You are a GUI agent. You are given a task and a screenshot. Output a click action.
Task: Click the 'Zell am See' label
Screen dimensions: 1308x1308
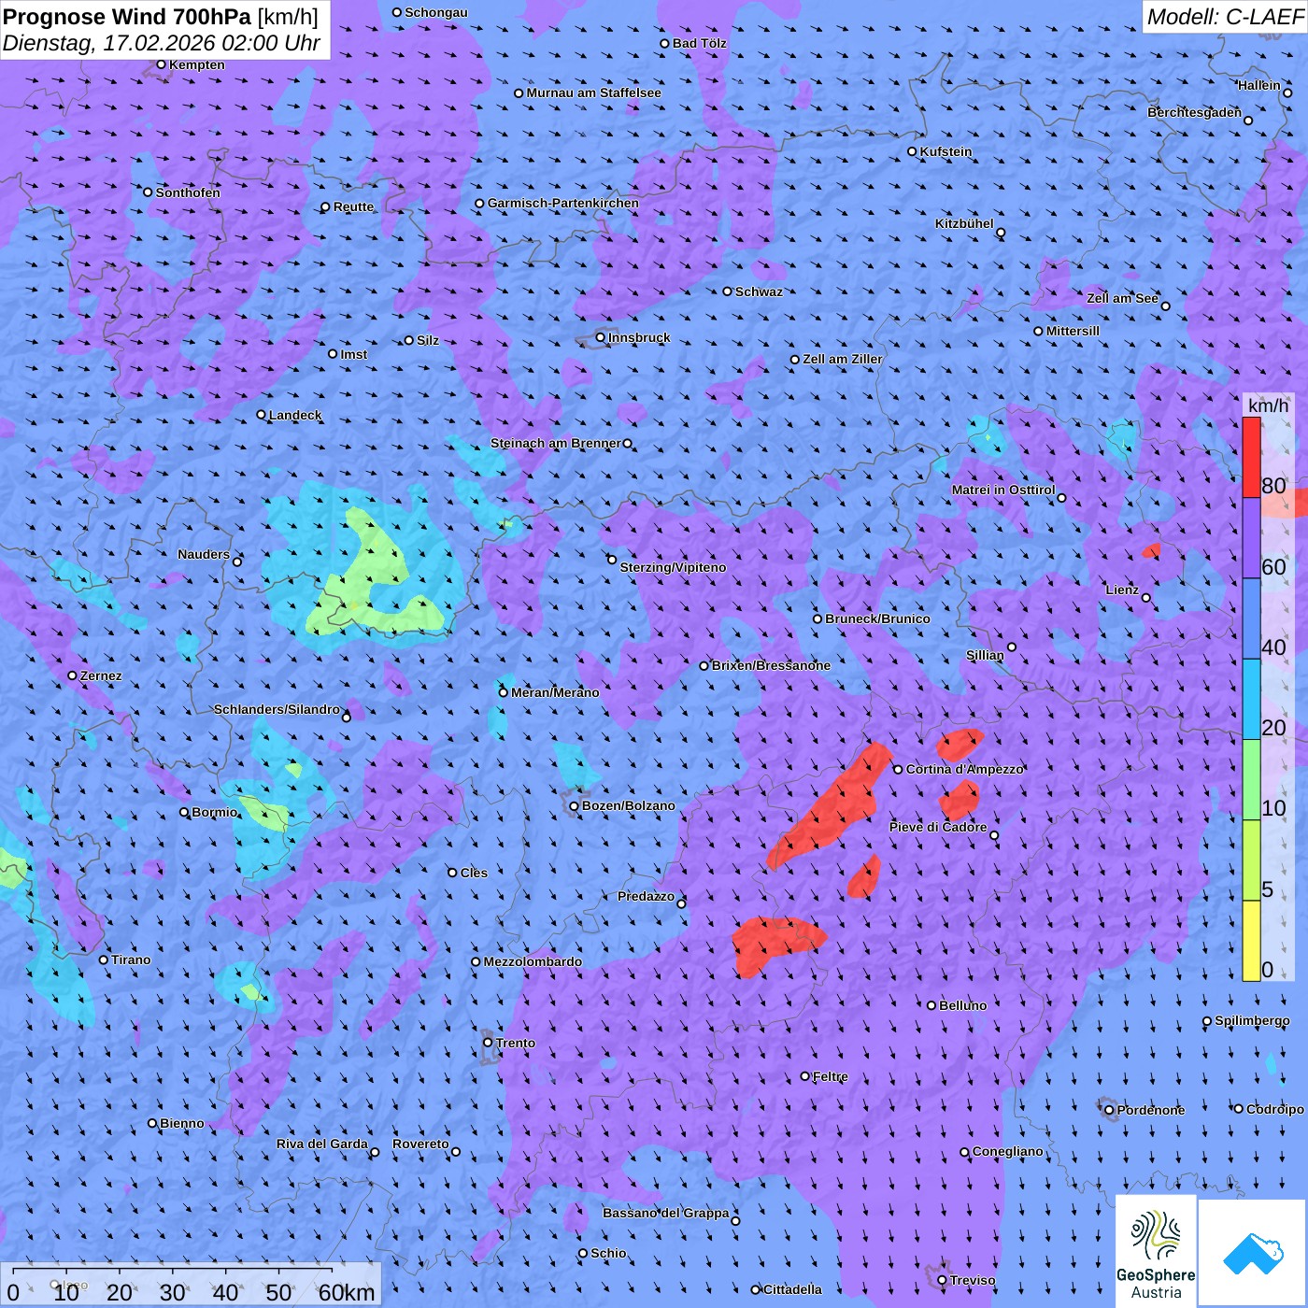tap(1122, 298)
